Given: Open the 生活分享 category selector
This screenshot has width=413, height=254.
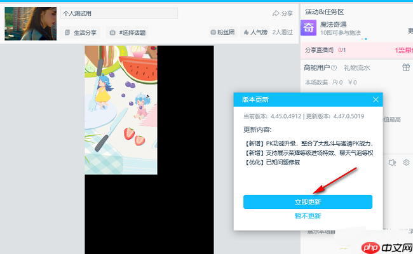Looking at the screenshot, I should 81,32.
